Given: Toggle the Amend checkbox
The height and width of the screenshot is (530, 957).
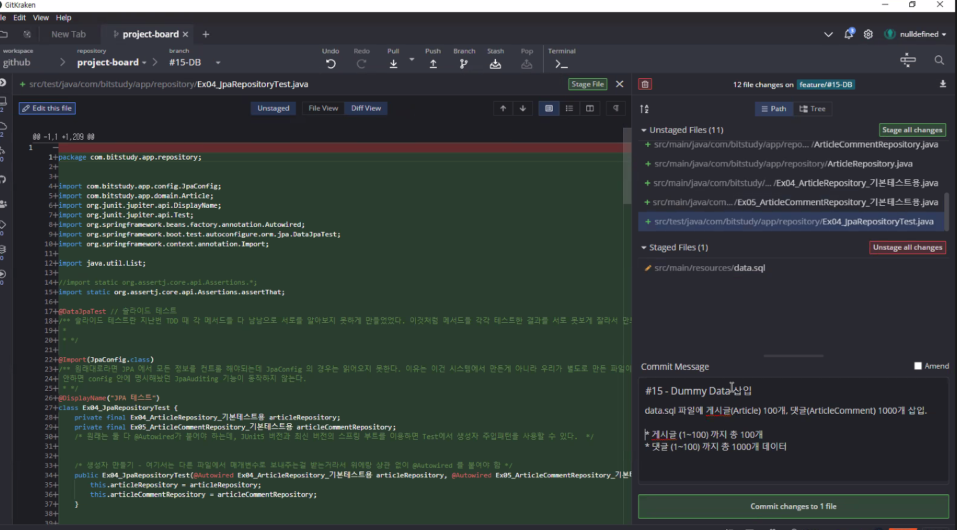Looking at the screenshot, I should click(x=918, y=366).
